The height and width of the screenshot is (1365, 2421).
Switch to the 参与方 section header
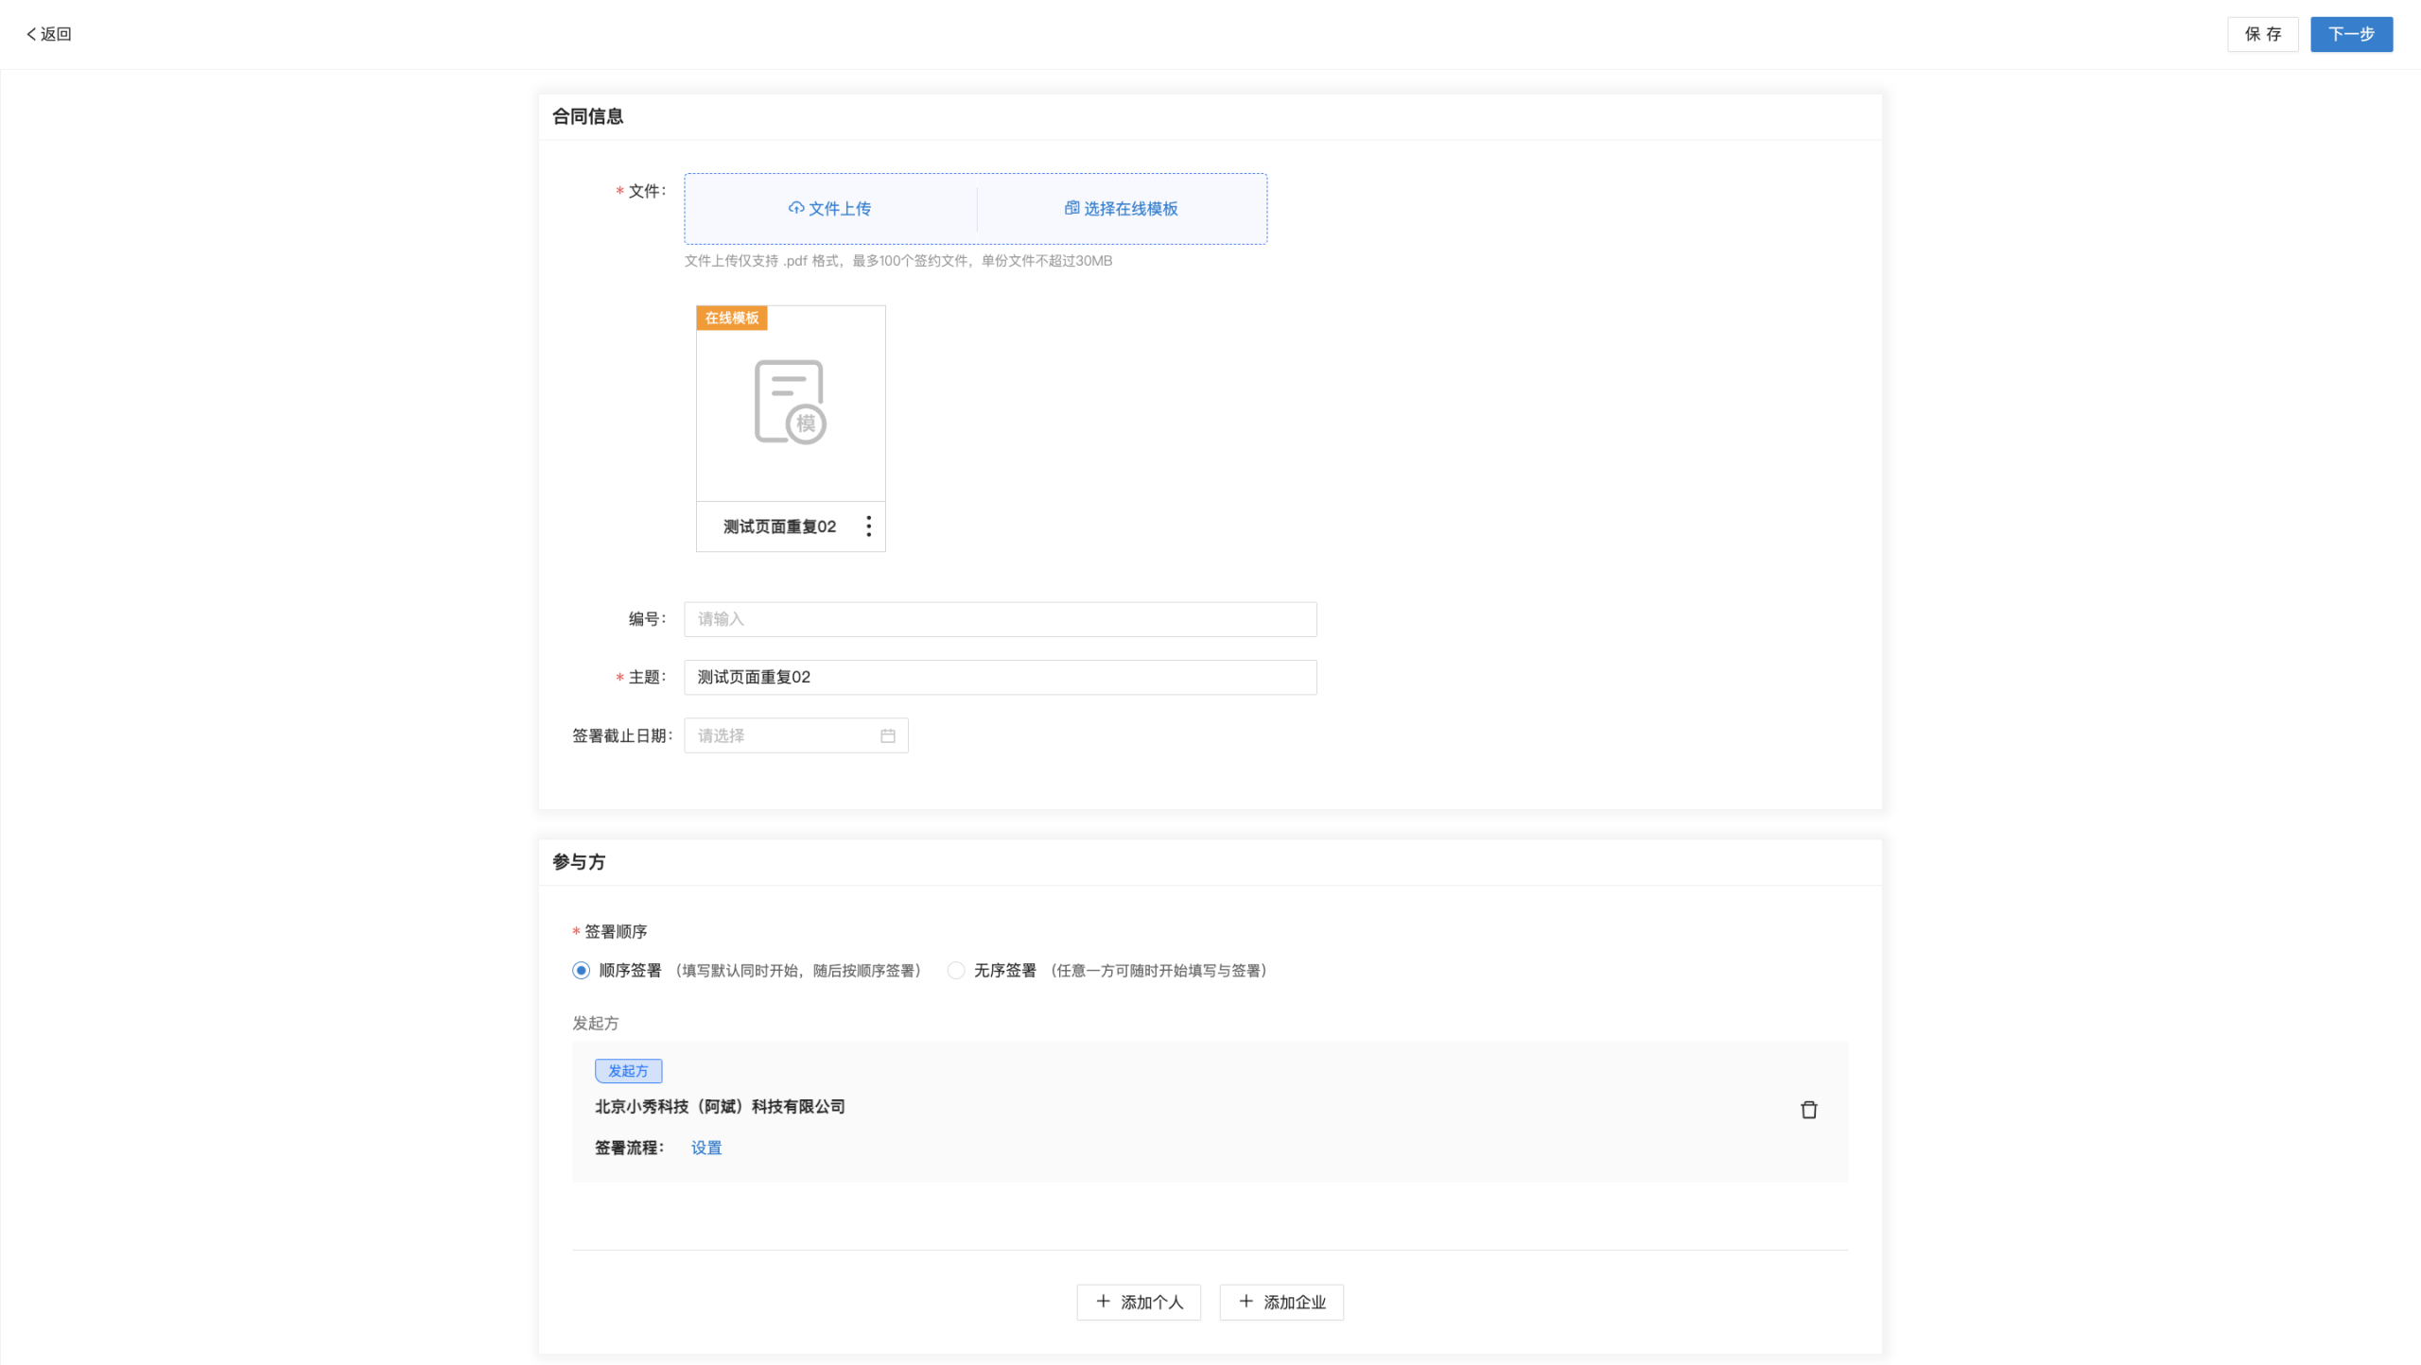pos(578,861)
